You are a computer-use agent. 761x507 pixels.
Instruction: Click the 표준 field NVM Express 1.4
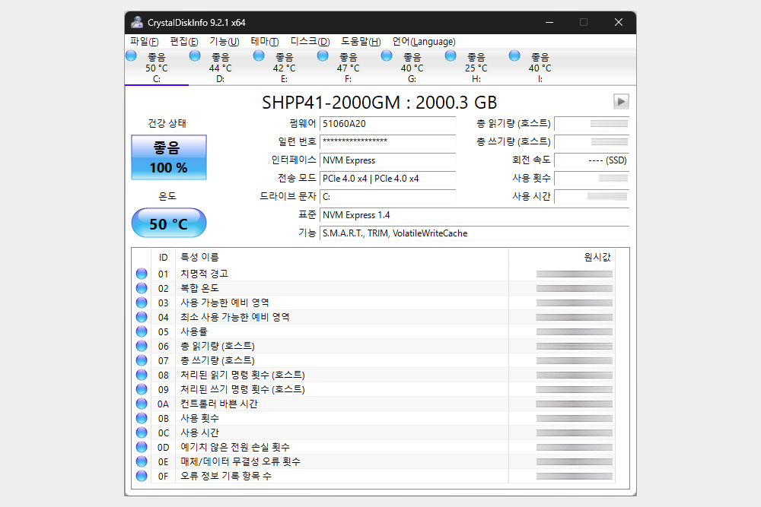[475, 214]
